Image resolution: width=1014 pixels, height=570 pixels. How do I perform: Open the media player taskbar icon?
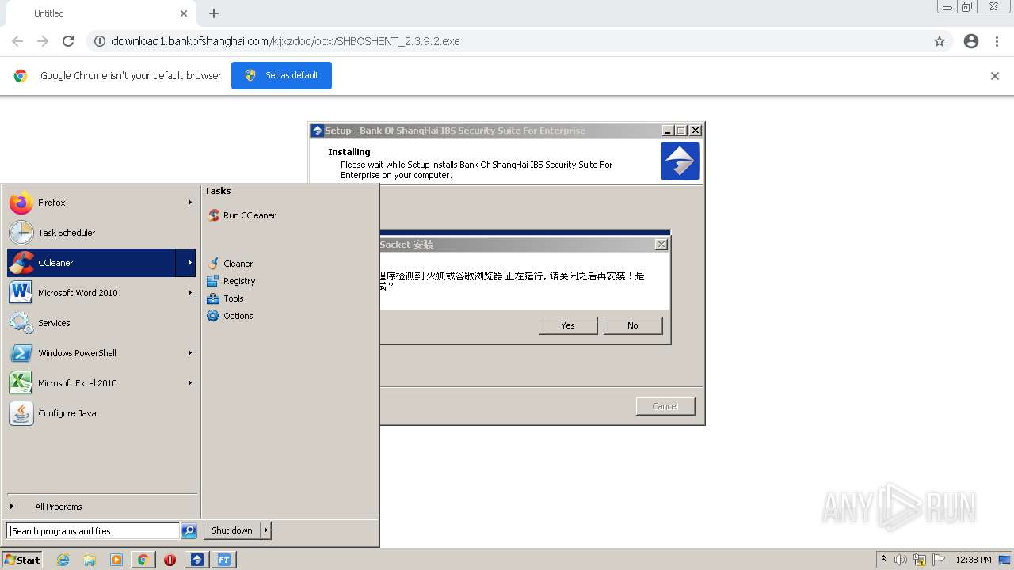point(116,560)
